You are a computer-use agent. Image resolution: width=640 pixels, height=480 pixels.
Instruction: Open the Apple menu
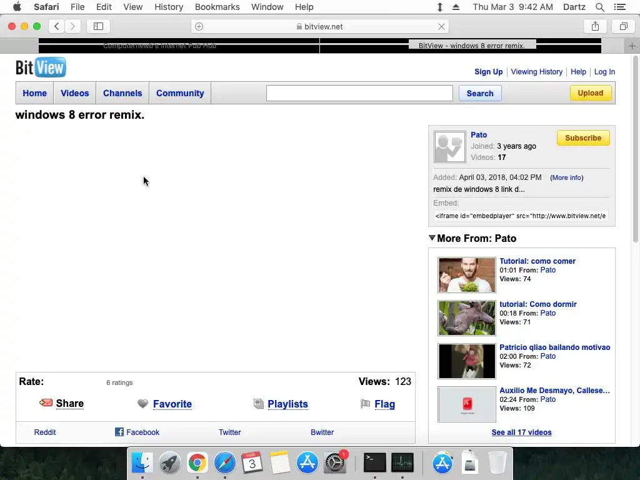pos(17,7)
